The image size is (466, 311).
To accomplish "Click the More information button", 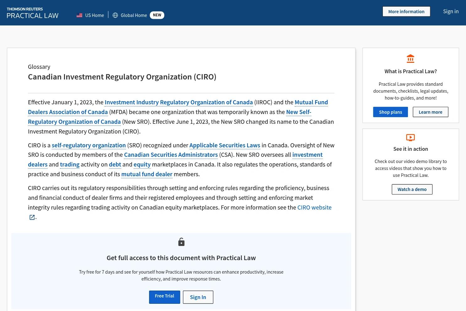I will point(406,11).
